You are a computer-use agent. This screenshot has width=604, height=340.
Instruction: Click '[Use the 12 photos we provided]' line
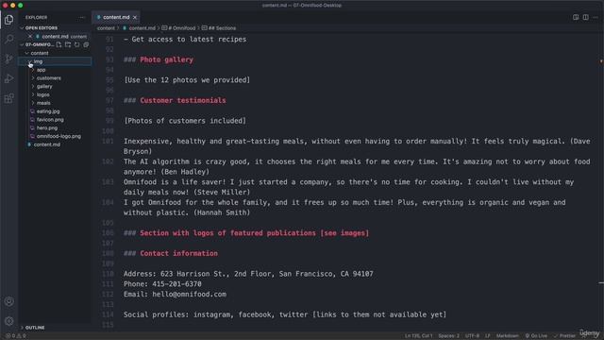[187, 80]
